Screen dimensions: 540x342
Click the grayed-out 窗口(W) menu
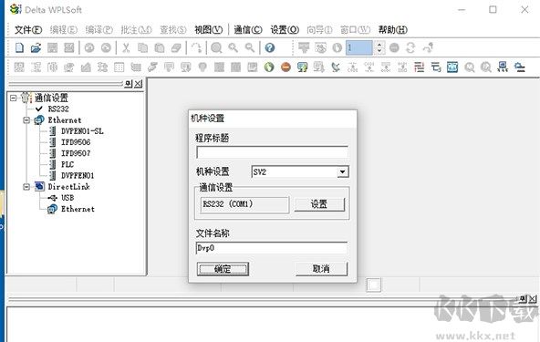click(355, 30)
